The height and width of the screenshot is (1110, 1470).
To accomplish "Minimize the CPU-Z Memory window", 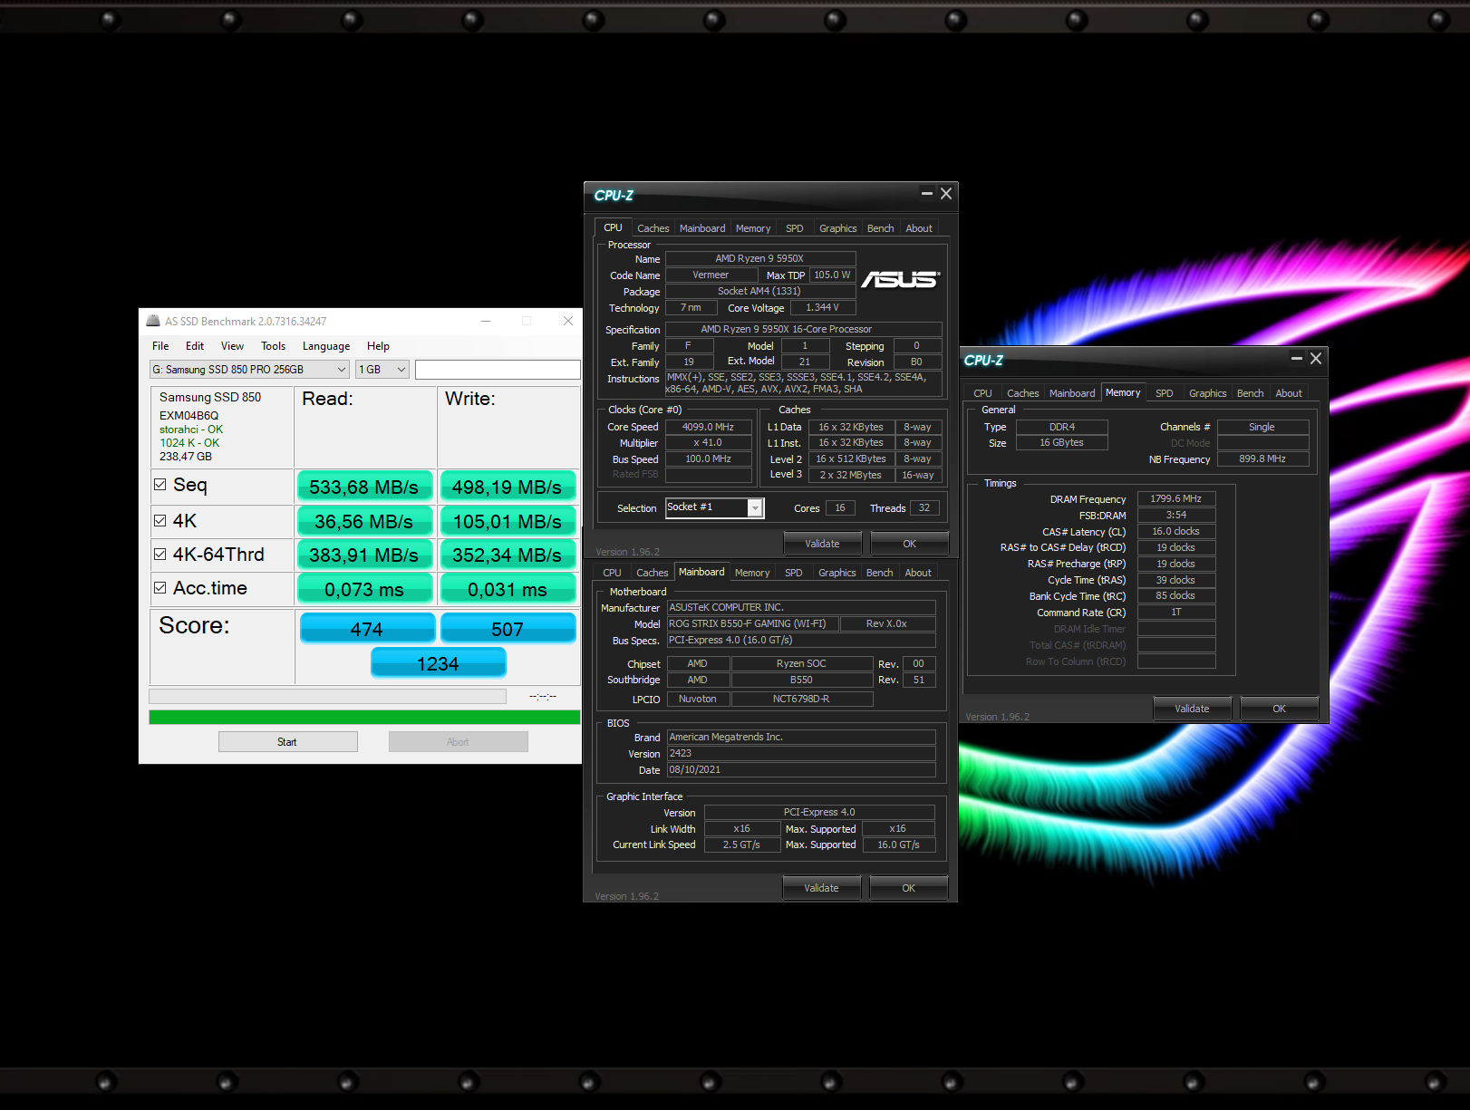I will pos(1296,359).
